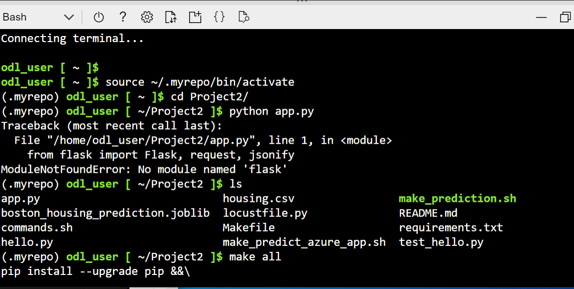Screen dimensions: 574x289
Task: Click the upload/download files icon
Action: pos(171,17)
